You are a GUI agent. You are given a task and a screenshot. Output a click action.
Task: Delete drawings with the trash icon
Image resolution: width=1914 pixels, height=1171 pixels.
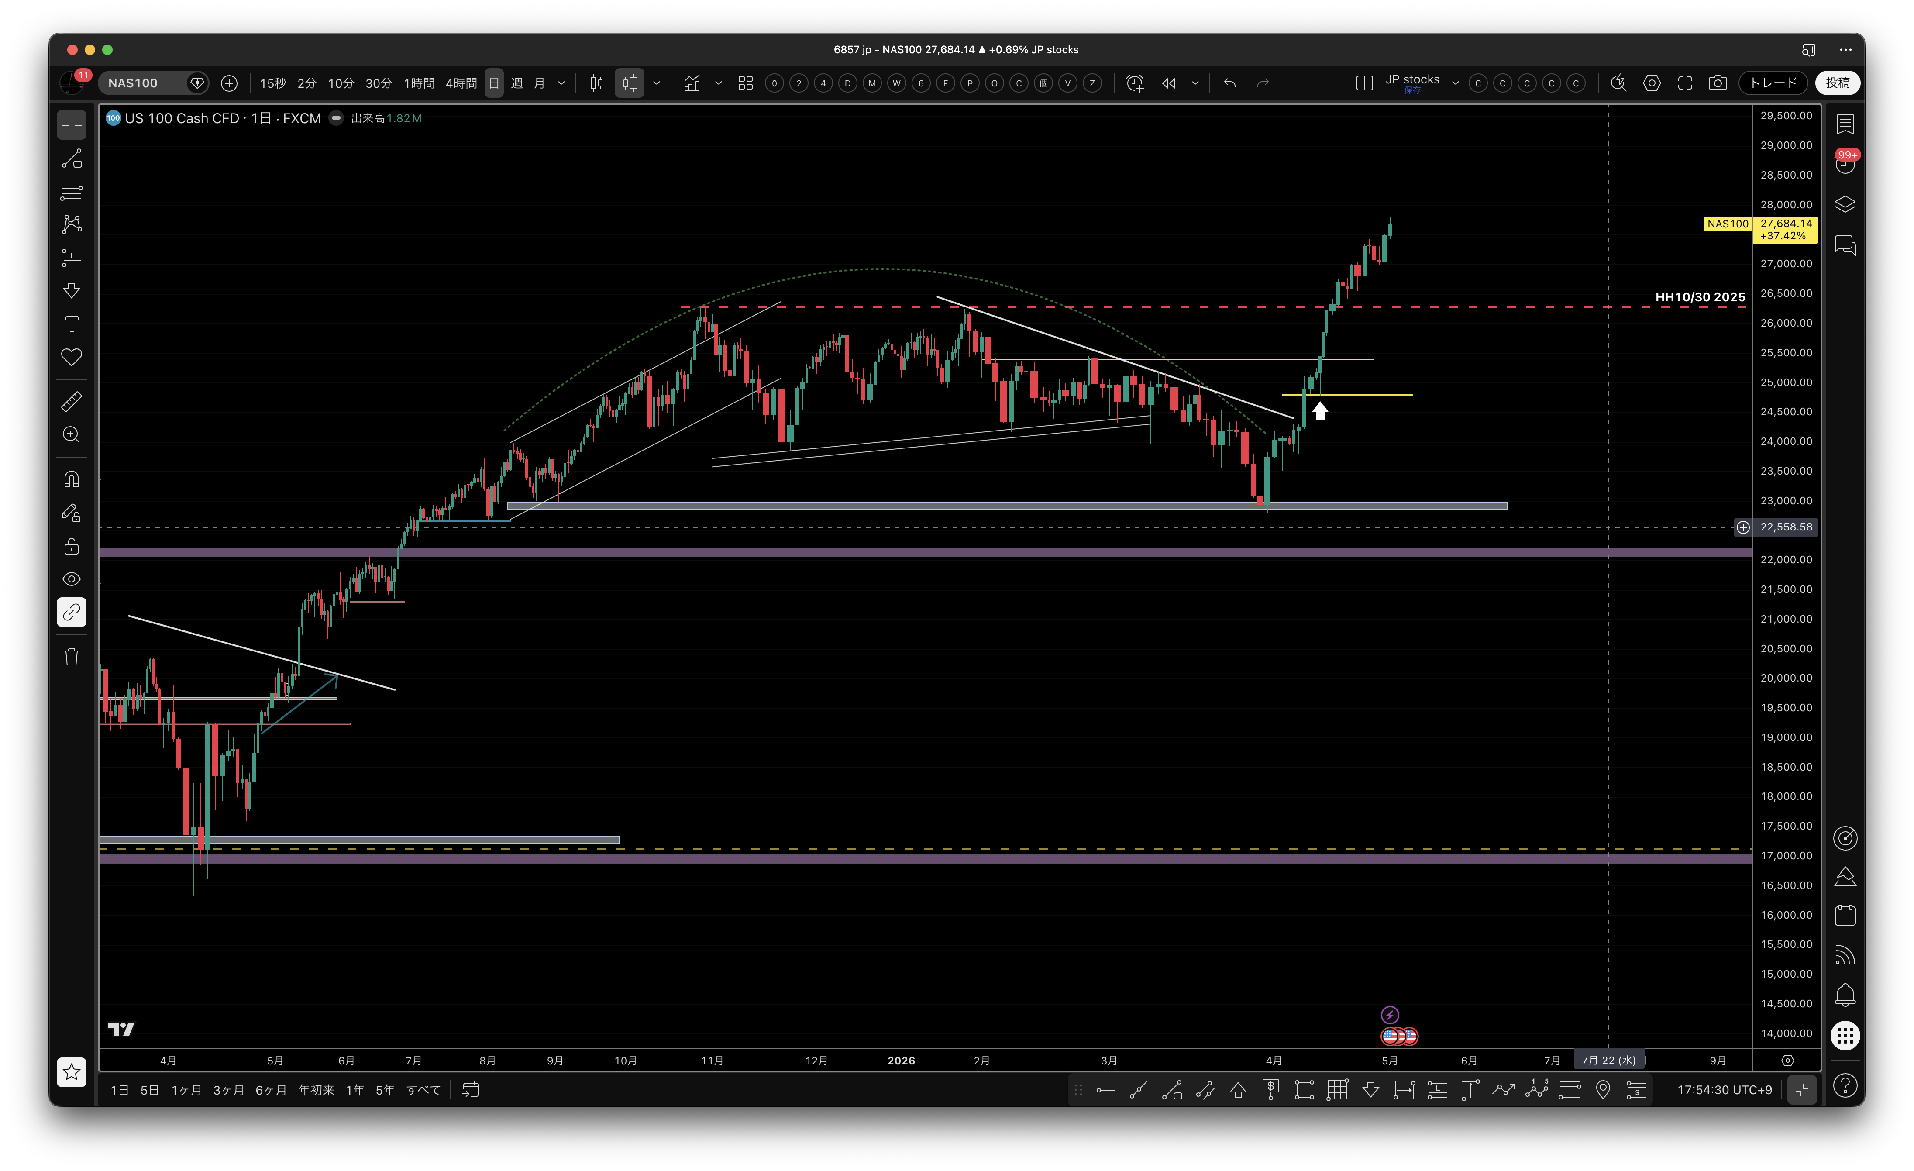[x=72, y=658]
